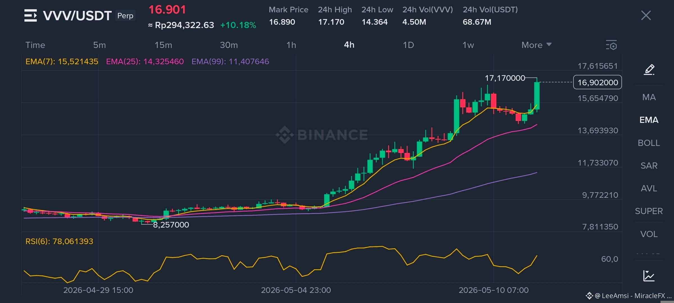Screen dimensions: 674x303
Task: Click the Mark Price value 16.890
Action: pos(282,22)
